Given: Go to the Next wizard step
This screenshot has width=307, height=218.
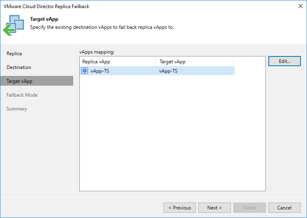Looking at the screenshot, I should click(215, 208).
